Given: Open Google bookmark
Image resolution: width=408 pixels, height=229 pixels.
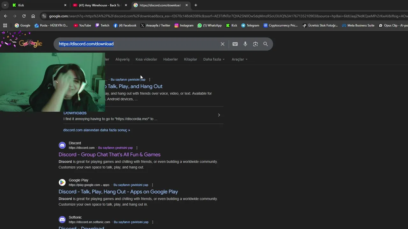Looking at the screenshot, I should point(22,25).
